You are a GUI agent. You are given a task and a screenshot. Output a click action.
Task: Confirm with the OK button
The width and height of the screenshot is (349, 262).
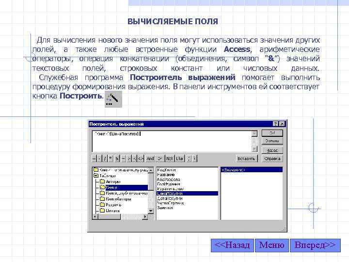coord(272,133)
